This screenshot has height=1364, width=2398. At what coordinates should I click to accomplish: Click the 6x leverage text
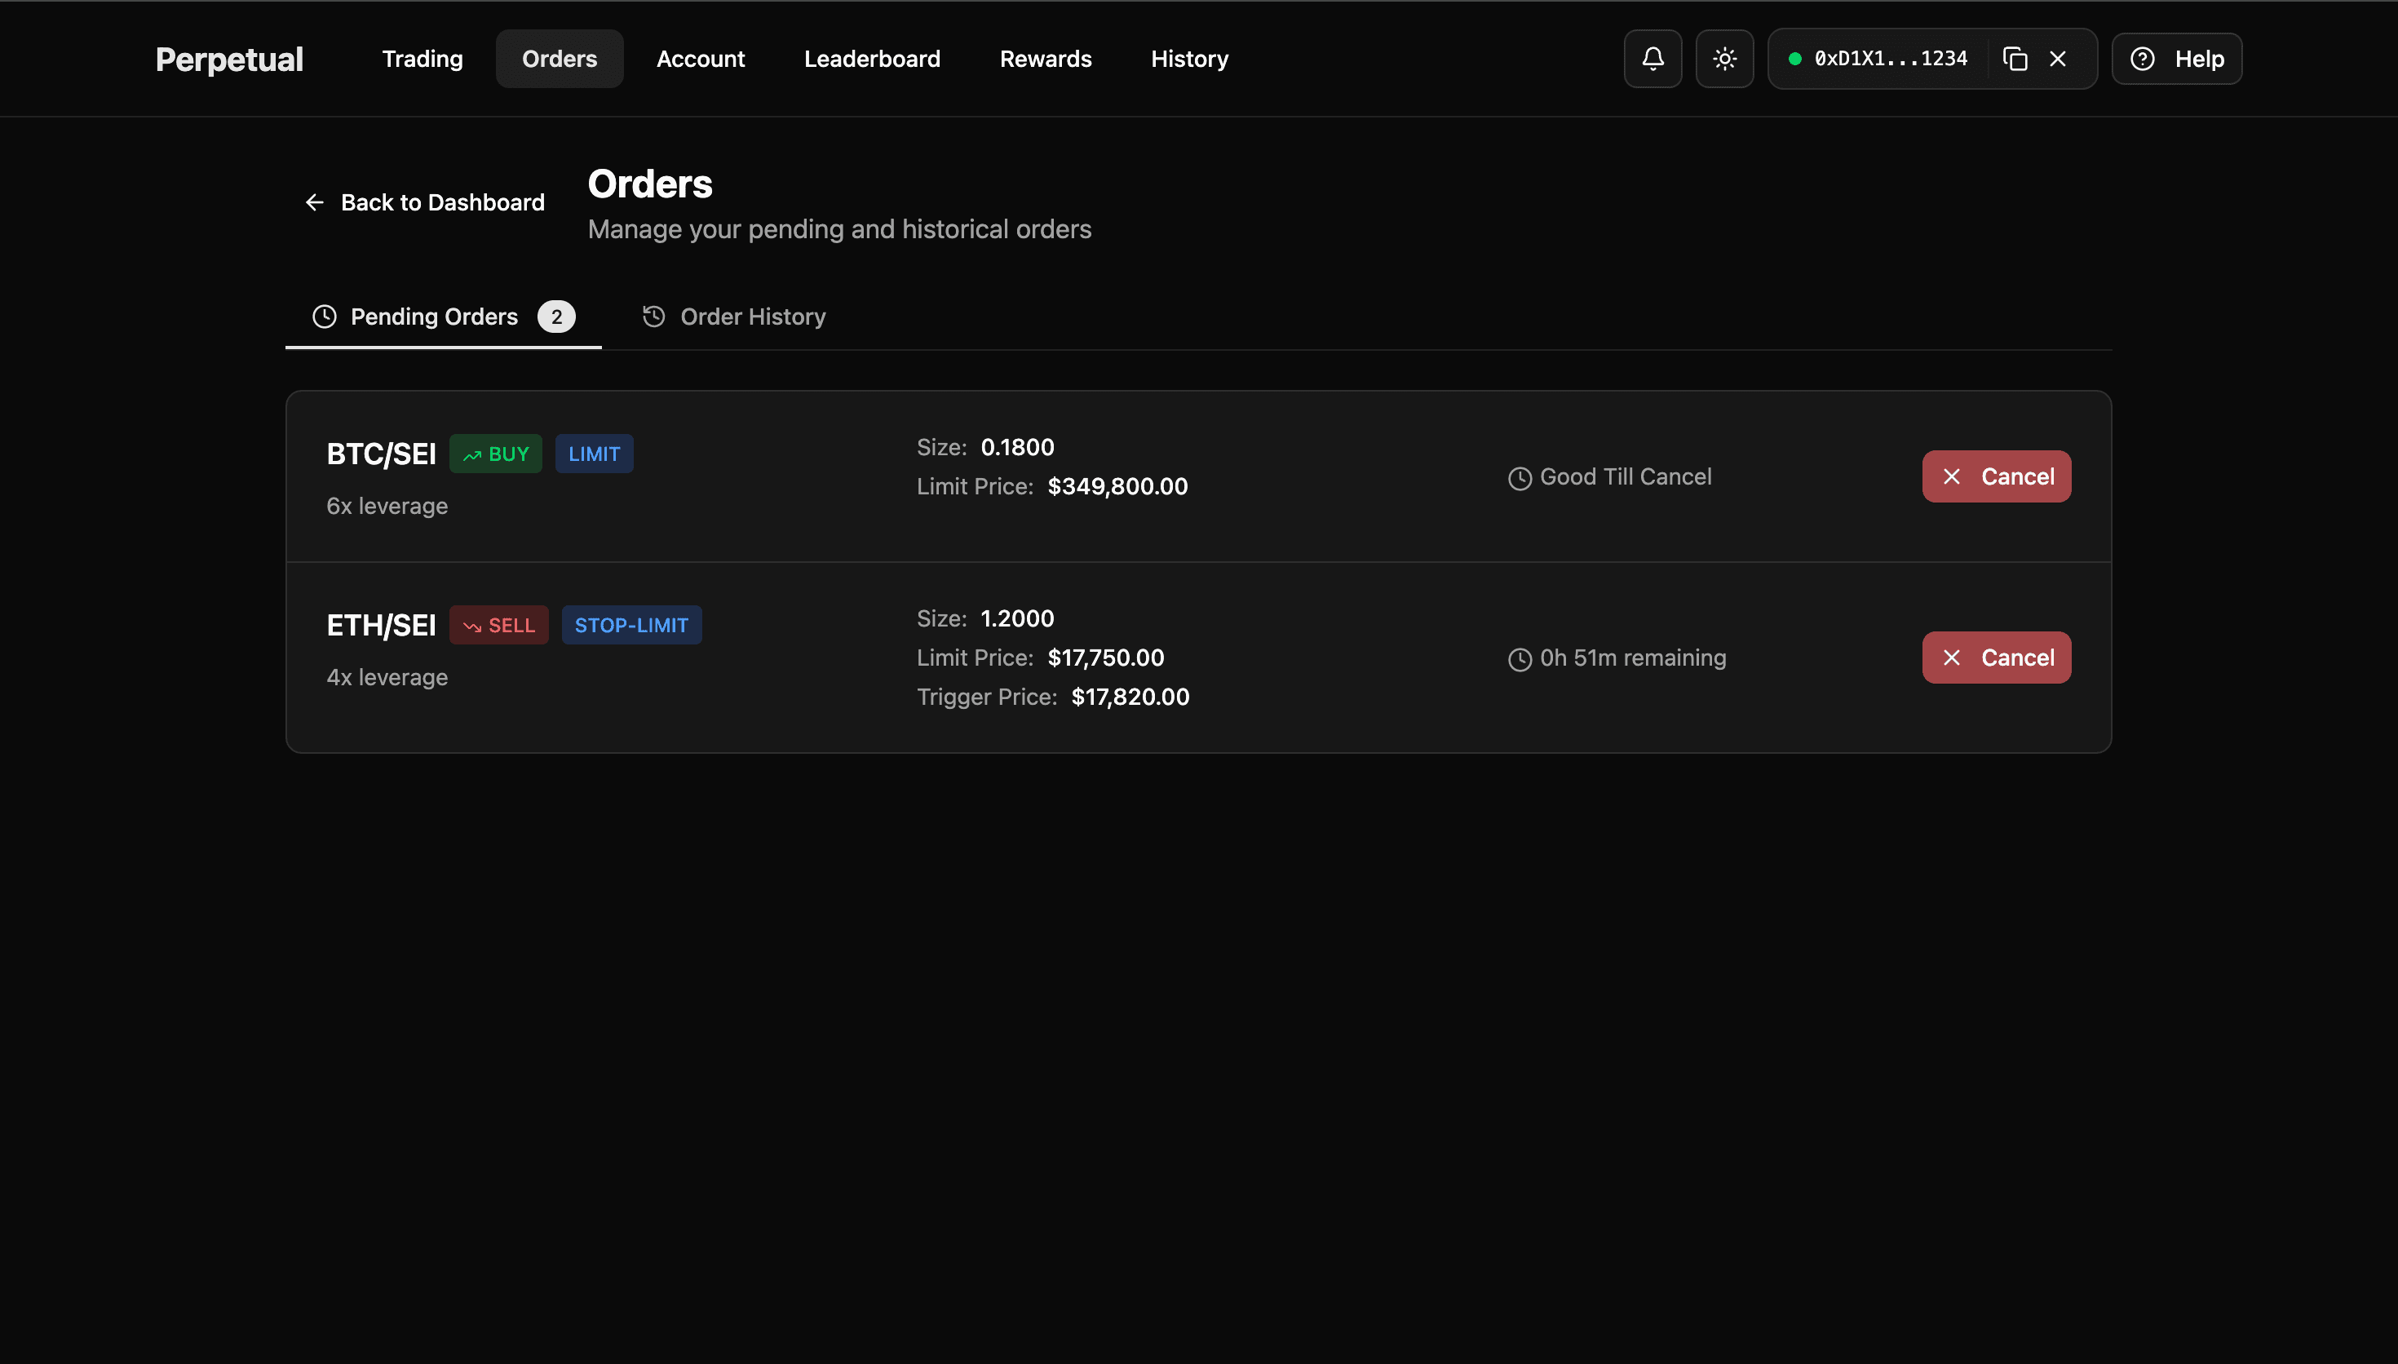pyautogui.click(x=387, y=506)
